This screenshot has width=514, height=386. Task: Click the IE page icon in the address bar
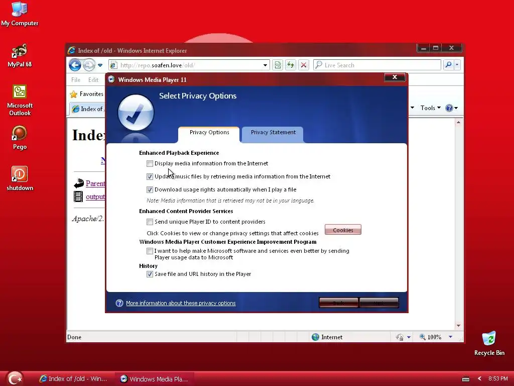click(113, 65)
